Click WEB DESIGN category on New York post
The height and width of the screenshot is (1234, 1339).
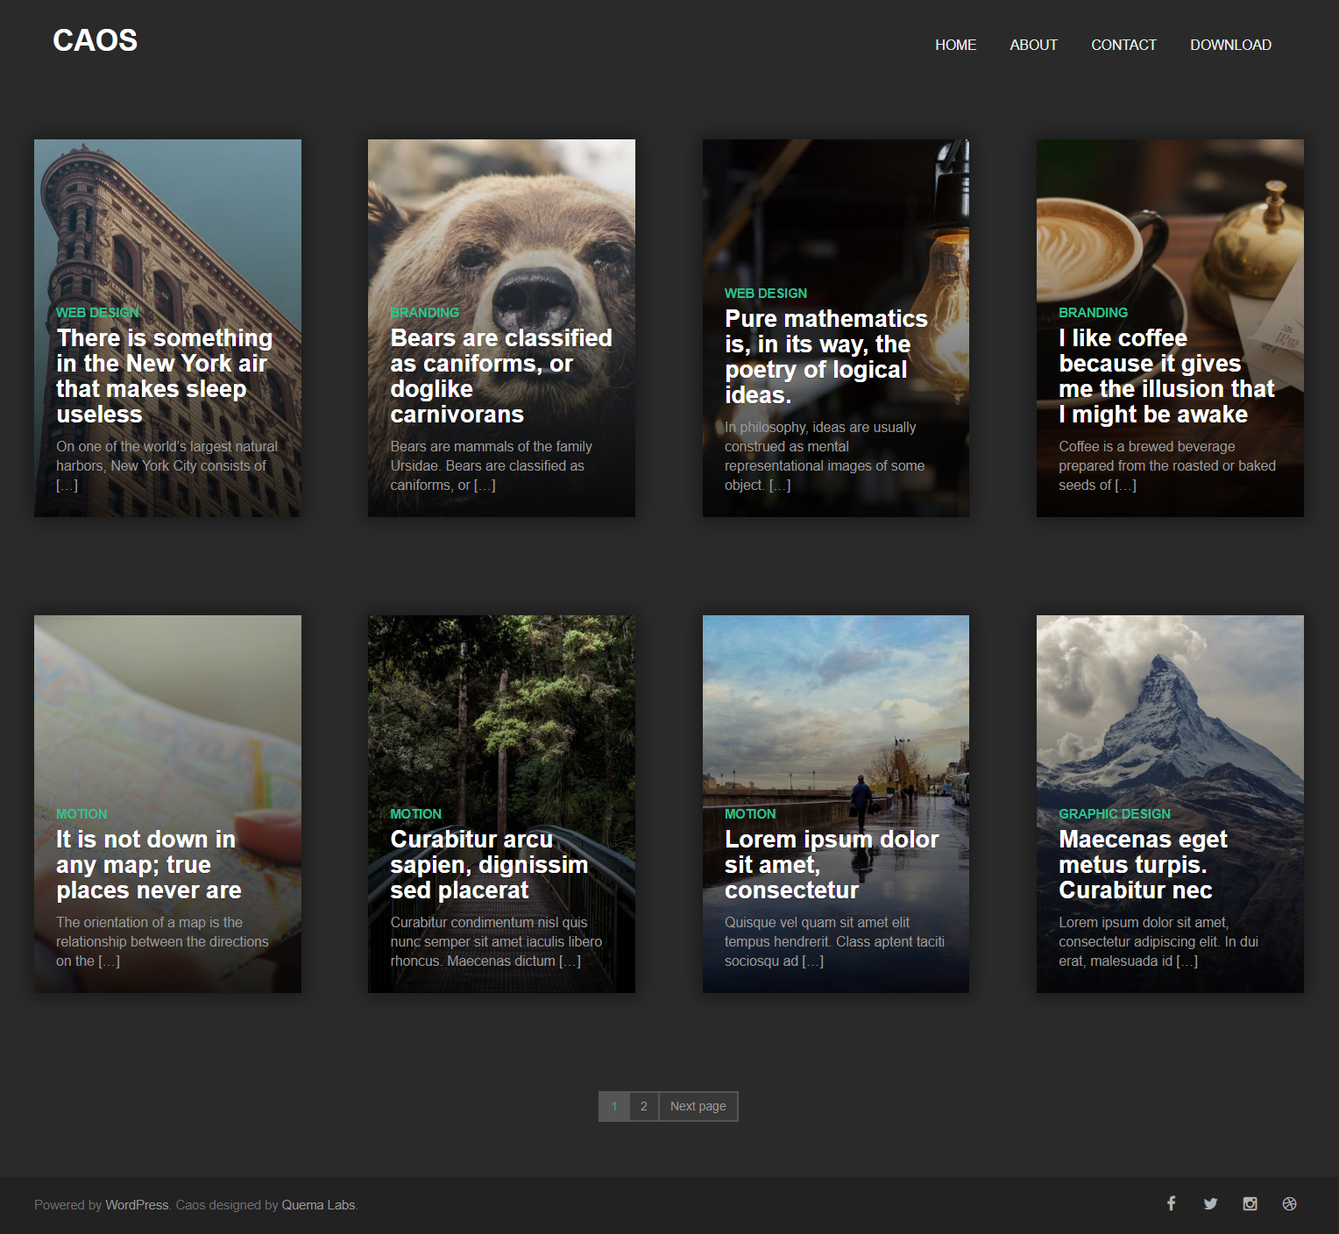click(x=97, y=313)
